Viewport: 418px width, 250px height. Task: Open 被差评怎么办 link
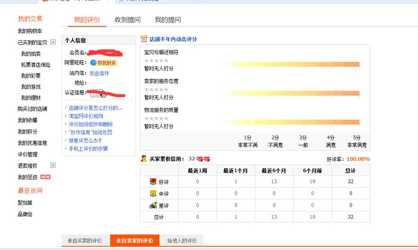[85, 140]
